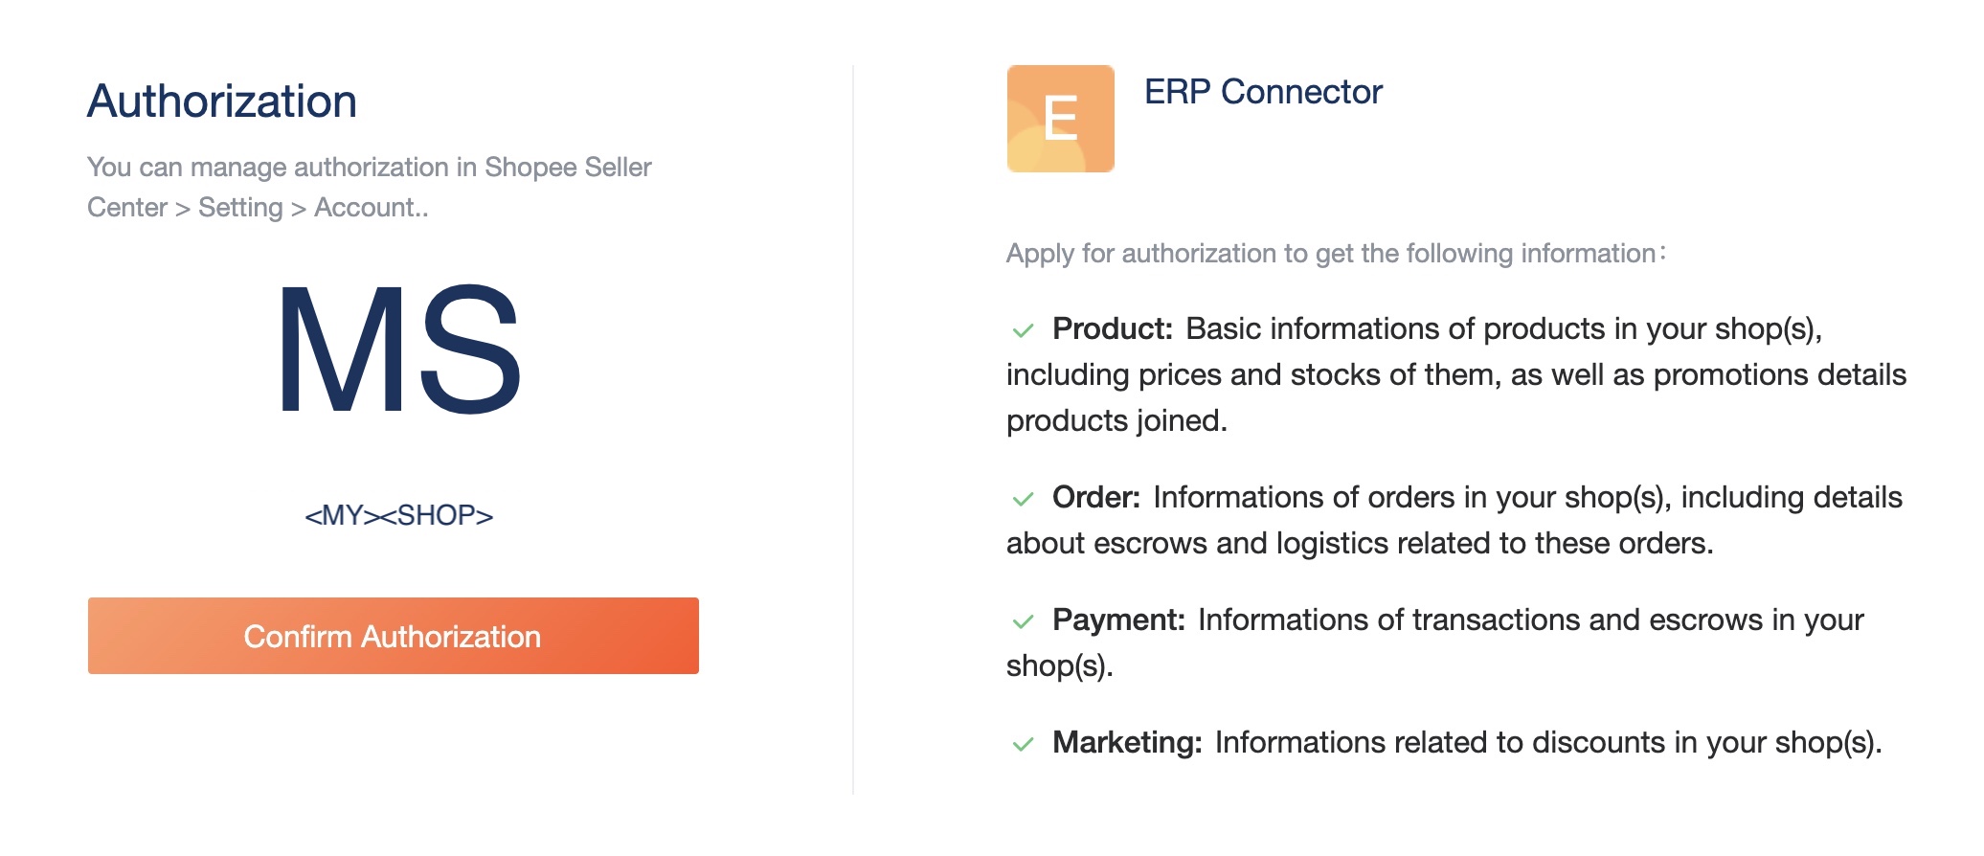
Task: Click the escrows and logistics description line
Action: click(1360, 543)
